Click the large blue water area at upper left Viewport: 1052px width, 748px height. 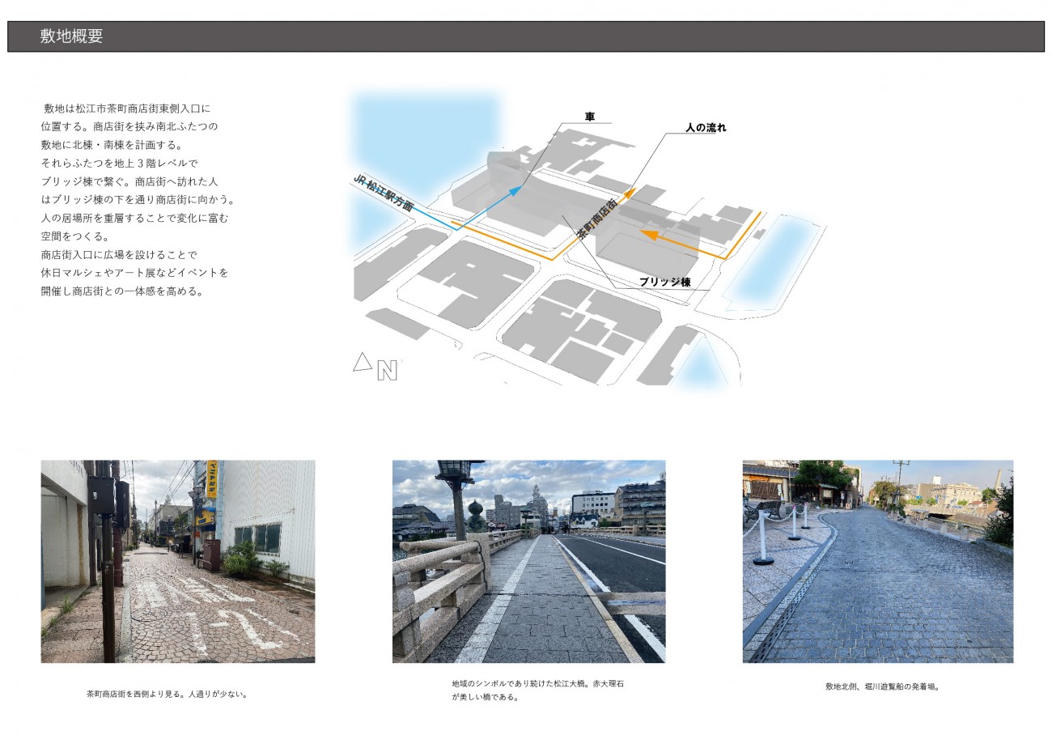421,130
